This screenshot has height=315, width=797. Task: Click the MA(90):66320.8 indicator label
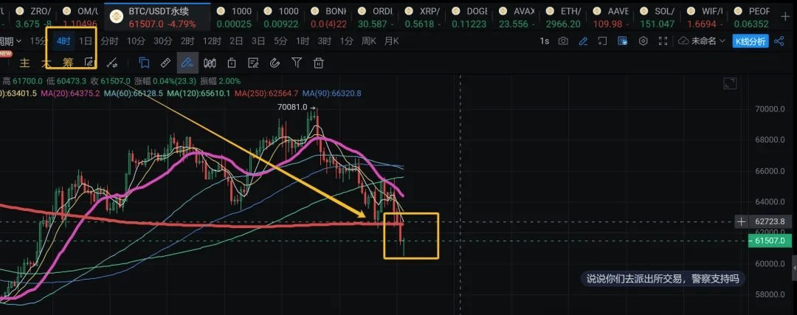(332, 94)
